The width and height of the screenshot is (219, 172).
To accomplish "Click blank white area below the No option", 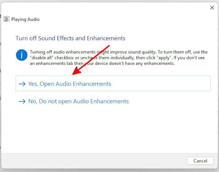I will pos(109,128).
